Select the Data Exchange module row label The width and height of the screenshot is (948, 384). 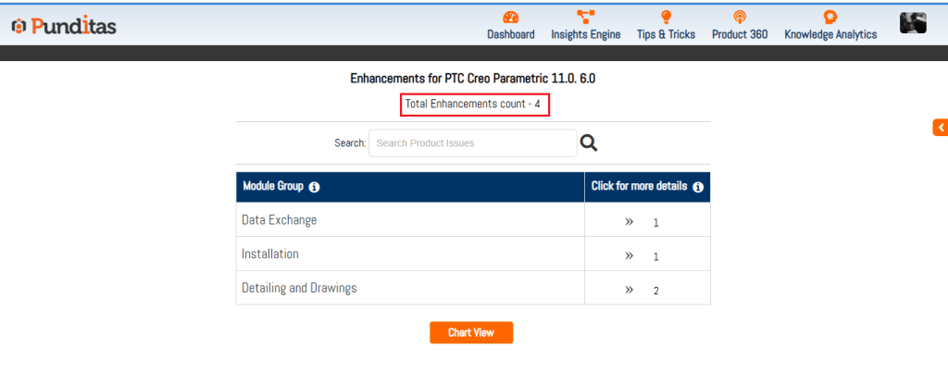(279, 220)
